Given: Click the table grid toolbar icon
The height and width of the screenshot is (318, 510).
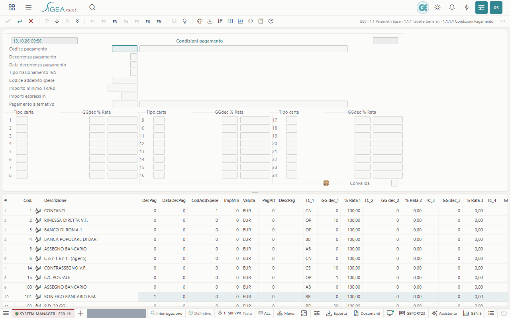Looking at the screenshot, I should click(230, 21).
